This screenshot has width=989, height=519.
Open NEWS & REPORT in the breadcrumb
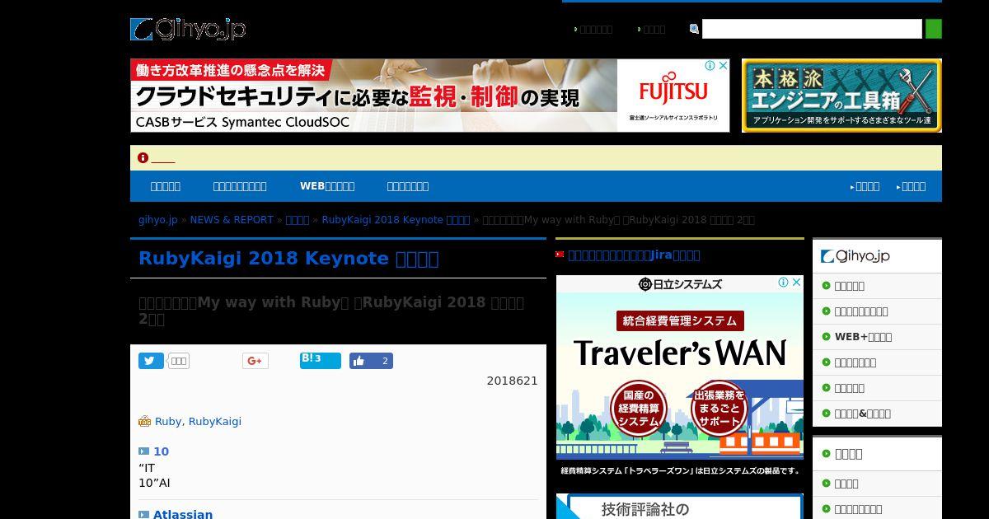pyautogui.click(x=232, y=220)
